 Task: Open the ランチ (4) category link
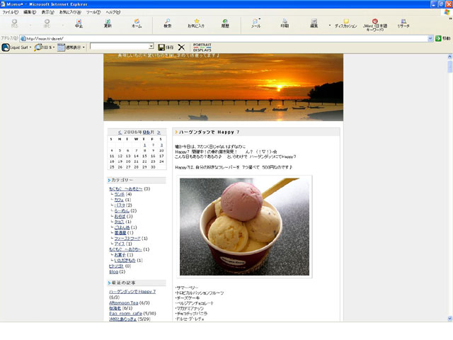click(120, 194)
